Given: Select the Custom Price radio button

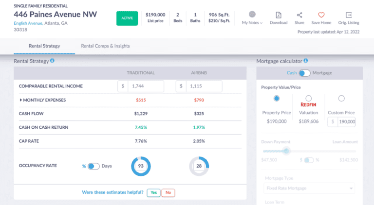Looking at the screenshot, I should coord(341,99).
